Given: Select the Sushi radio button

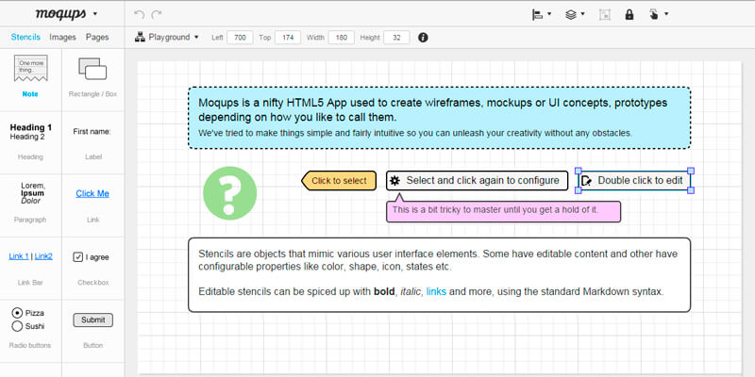Looking at the screenshot, I should [17, 326].
